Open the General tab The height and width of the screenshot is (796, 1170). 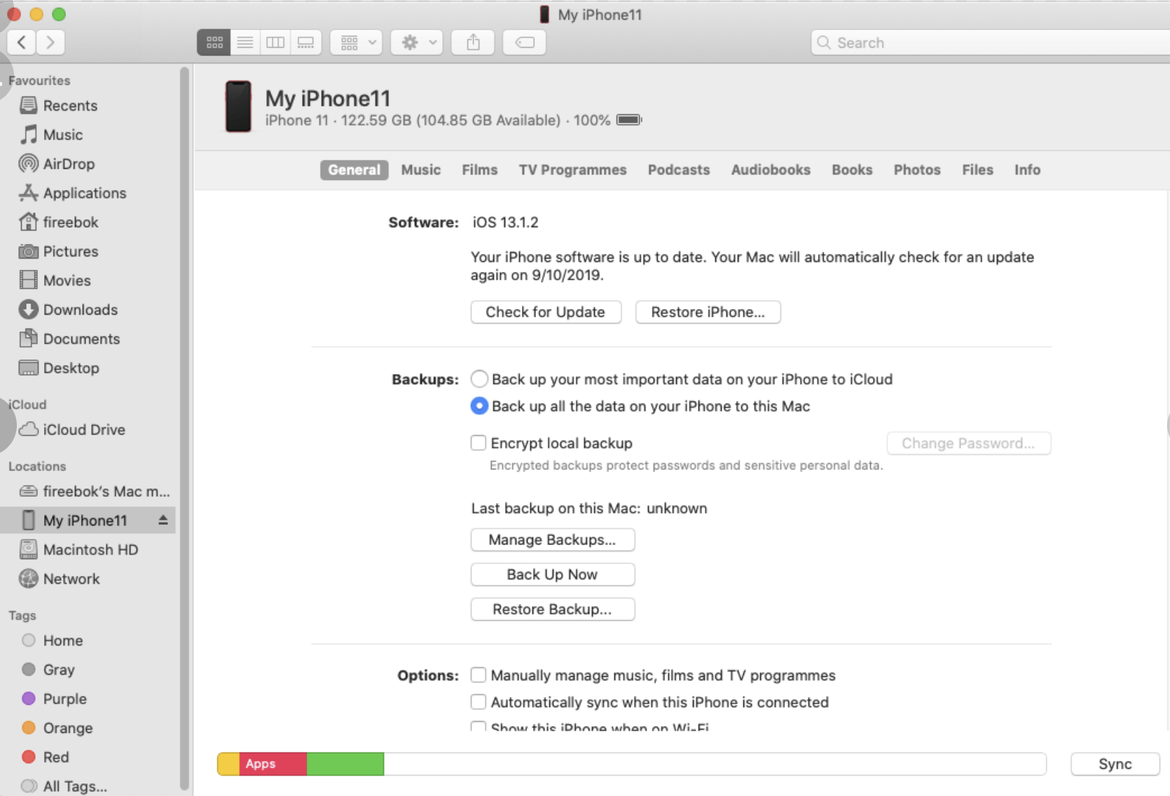pos(355,170)
